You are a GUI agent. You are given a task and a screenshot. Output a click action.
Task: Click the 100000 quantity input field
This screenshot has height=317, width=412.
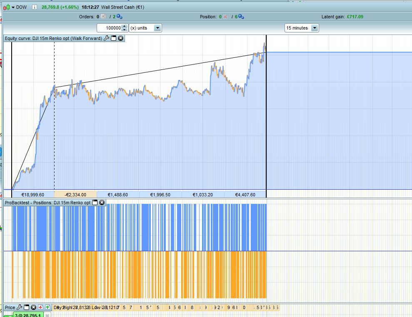(109, 28)
